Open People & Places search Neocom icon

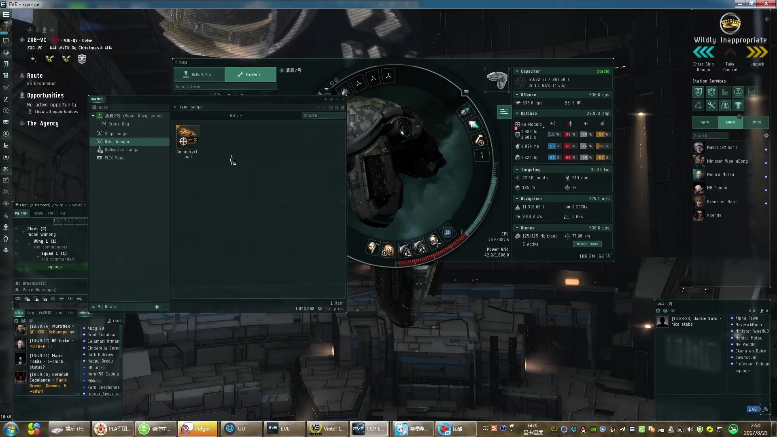pos(6,110)
